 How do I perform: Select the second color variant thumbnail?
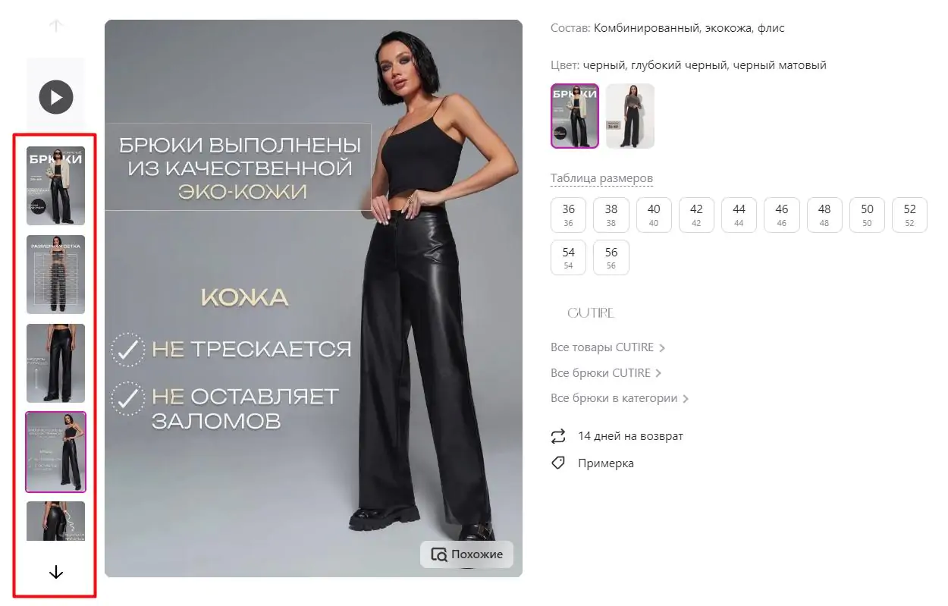click(629, 116)
